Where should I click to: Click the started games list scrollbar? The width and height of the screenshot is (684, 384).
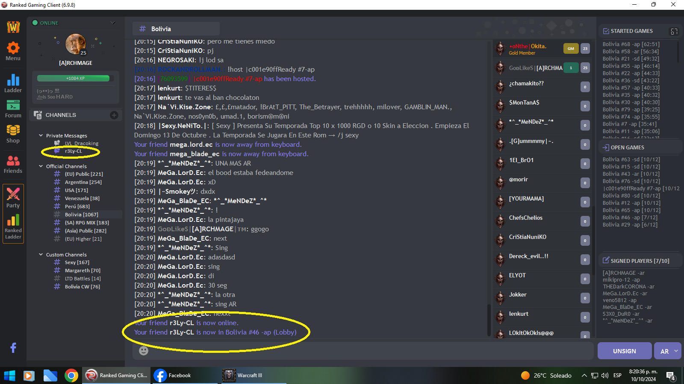[678, 51]
